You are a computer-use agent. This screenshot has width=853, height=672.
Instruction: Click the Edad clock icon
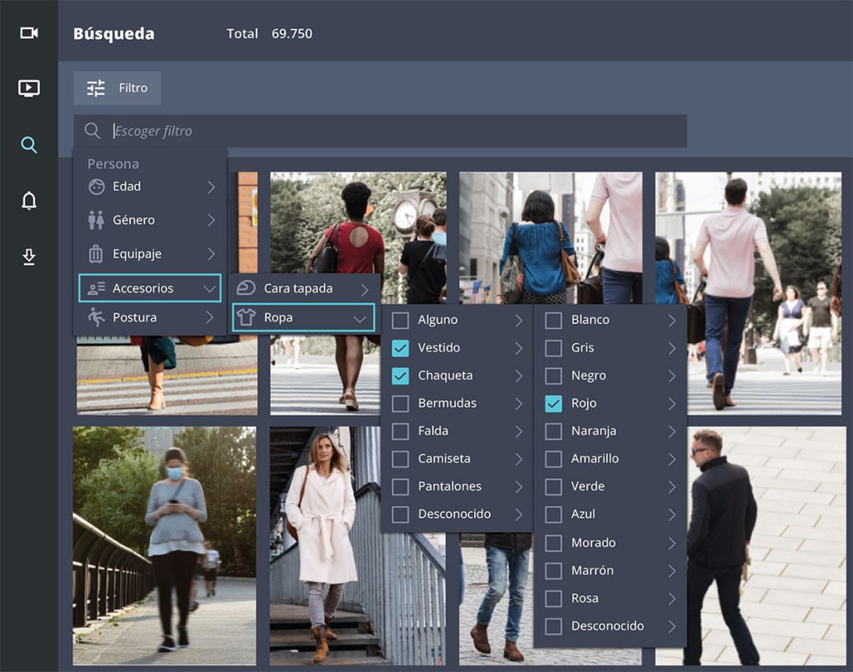(x=96, y=187)
